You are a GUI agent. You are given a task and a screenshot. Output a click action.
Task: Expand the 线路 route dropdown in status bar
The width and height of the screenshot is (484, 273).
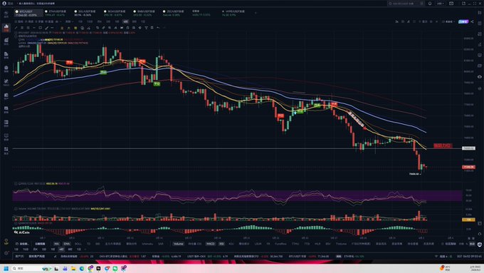[443, 257]
